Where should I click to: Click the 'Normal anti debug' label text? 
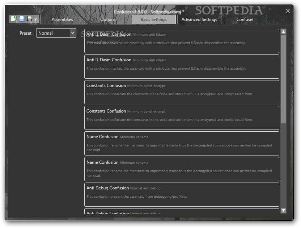(x=145, y=188)
